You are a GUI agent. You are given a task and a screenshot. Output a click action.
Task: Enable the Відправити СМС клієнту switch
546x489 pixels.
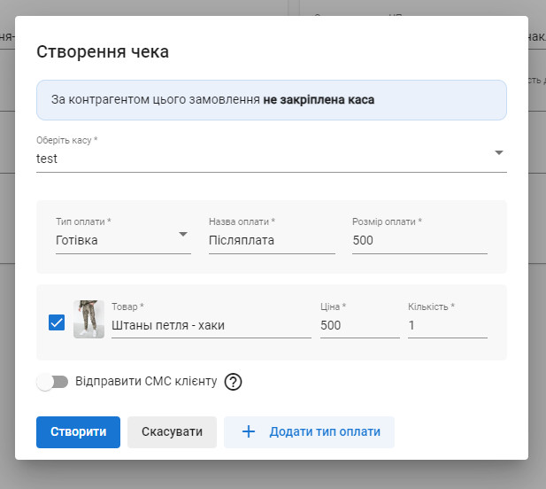point(52,382)
